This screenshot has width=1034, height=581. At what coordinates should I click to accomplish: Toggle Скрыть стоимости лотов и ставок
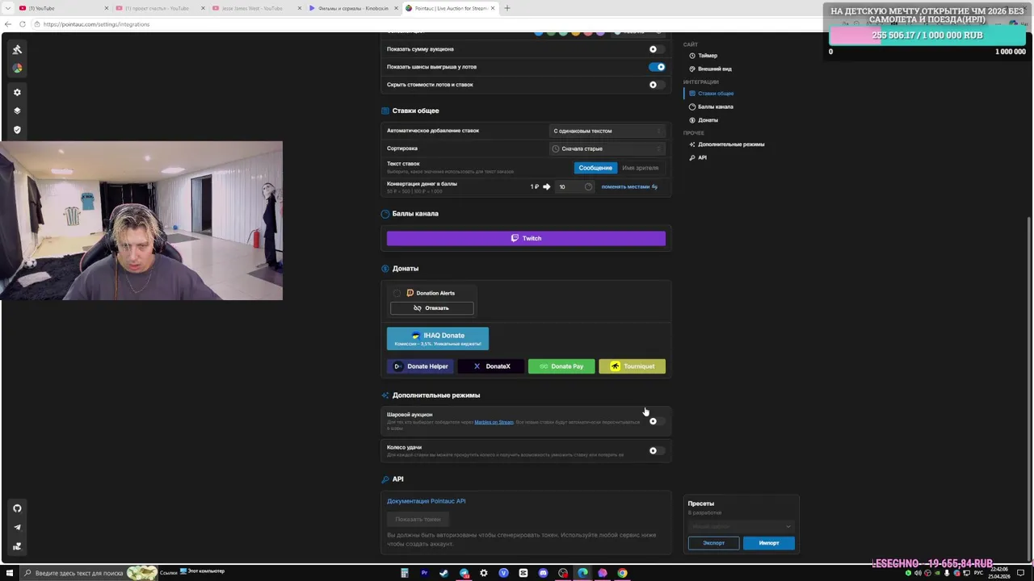657,85
